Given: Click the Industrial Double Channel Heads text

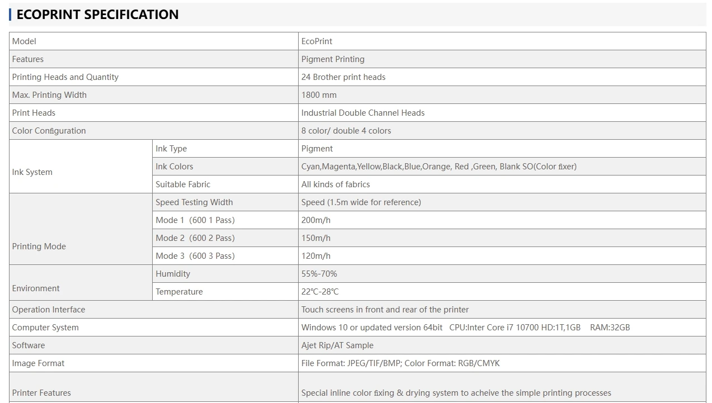Looking at the screenshot, I should [x=363, y=113].
